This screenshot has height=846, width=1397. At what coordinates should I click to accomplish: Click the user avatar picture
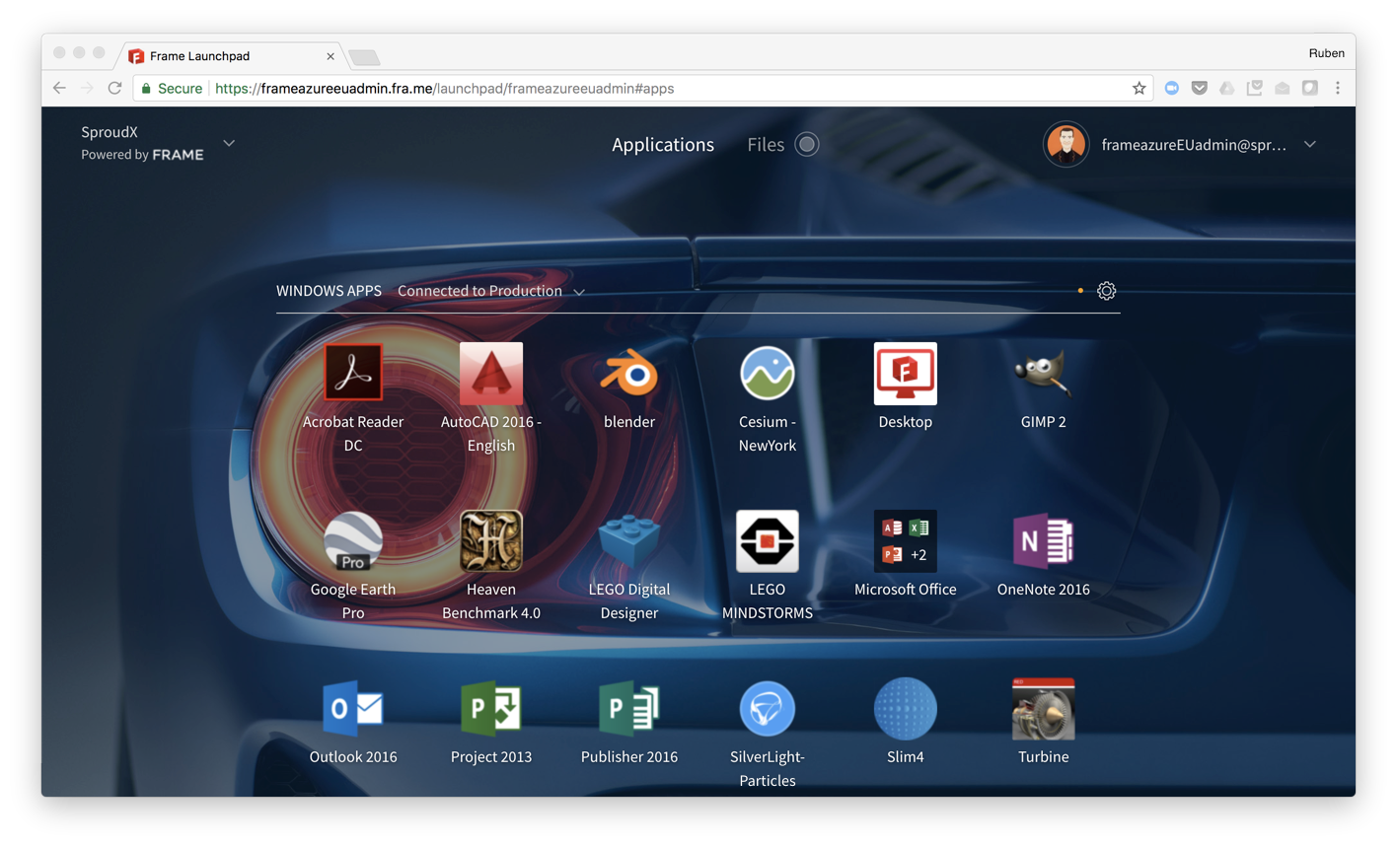click(1066, 145)
